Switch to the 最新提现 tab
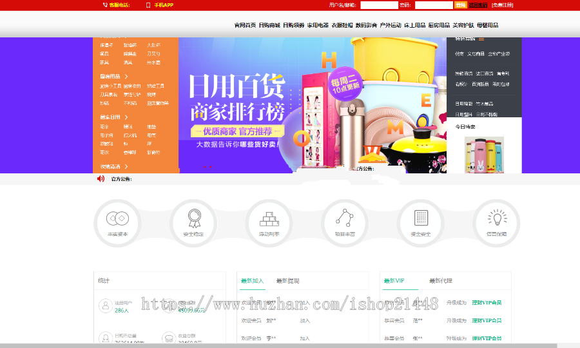 [288, 281]
